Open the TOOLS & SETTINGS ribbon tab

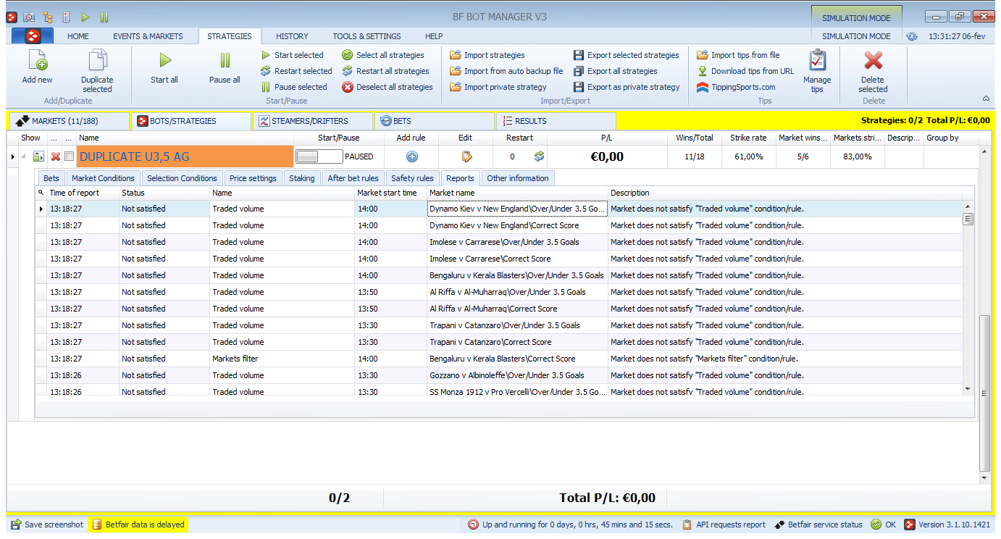(367, 36)
